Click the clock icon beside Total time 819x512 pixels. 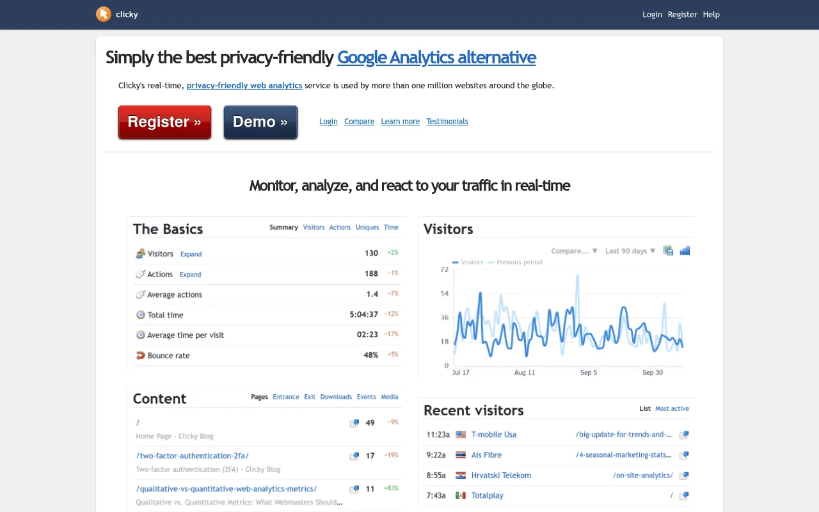[141, 315]
